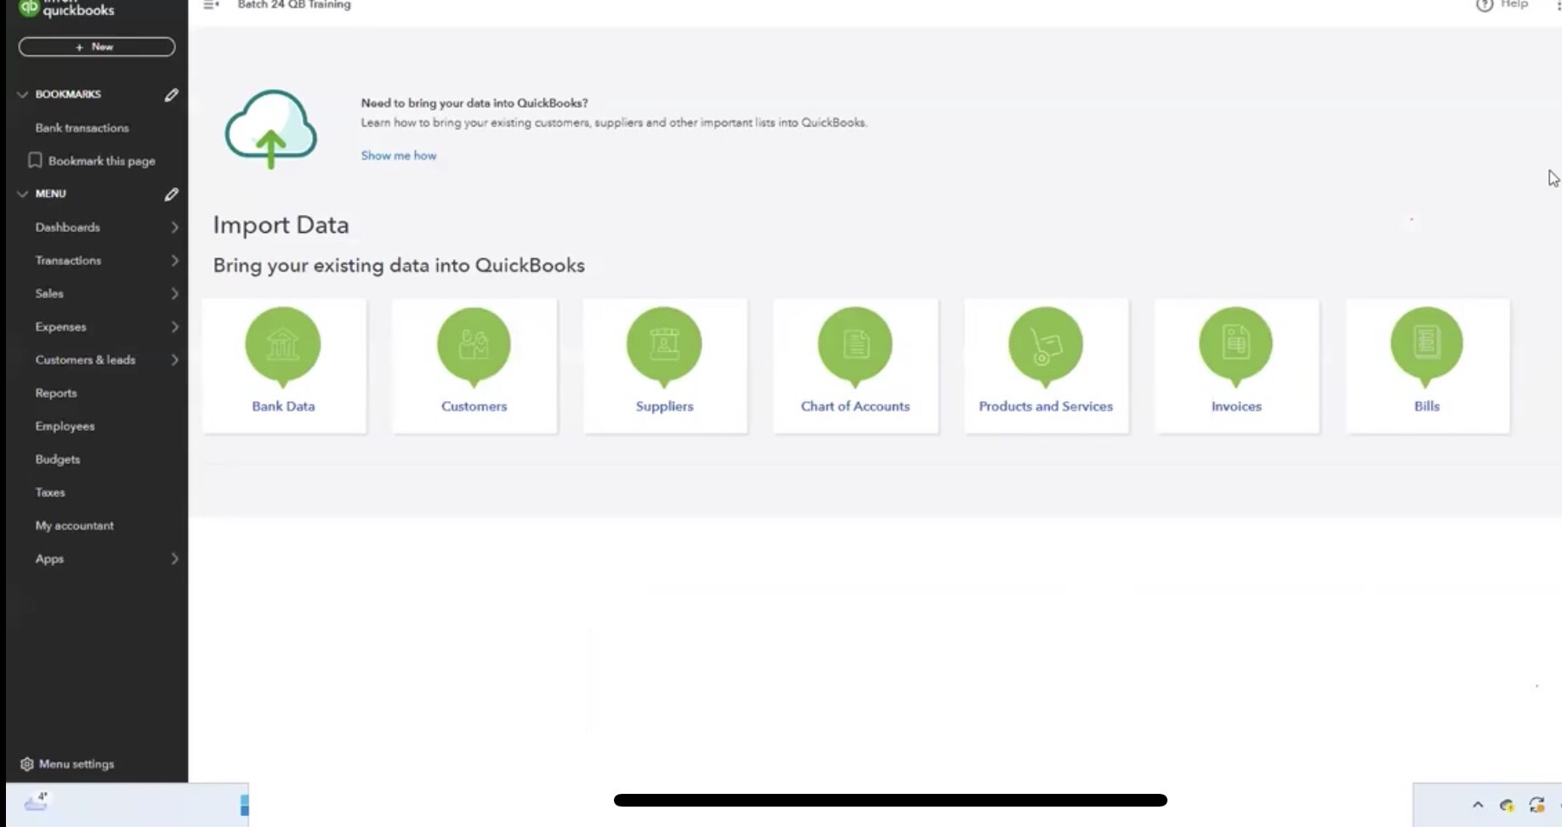1562x827 pixels.
Task: Click the sync icon in system tray
Action: pos(1536,805)
